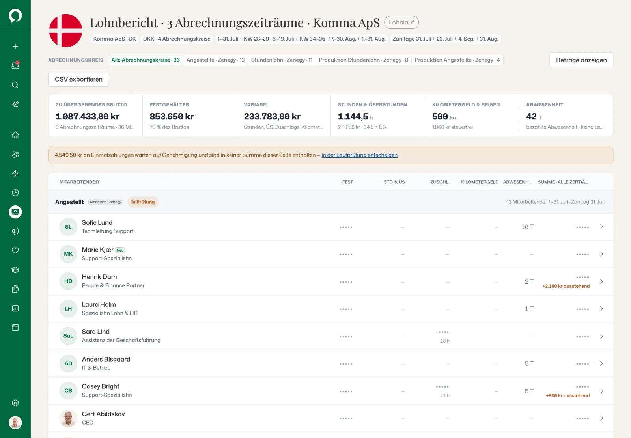
Task: Click Gert Abildskov's profile photo
Action: point(68,418)
